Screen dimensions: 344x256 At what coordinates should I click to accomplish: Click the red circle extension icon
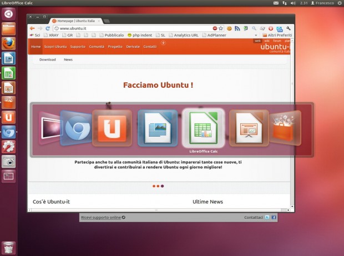[x=271, y=28]
